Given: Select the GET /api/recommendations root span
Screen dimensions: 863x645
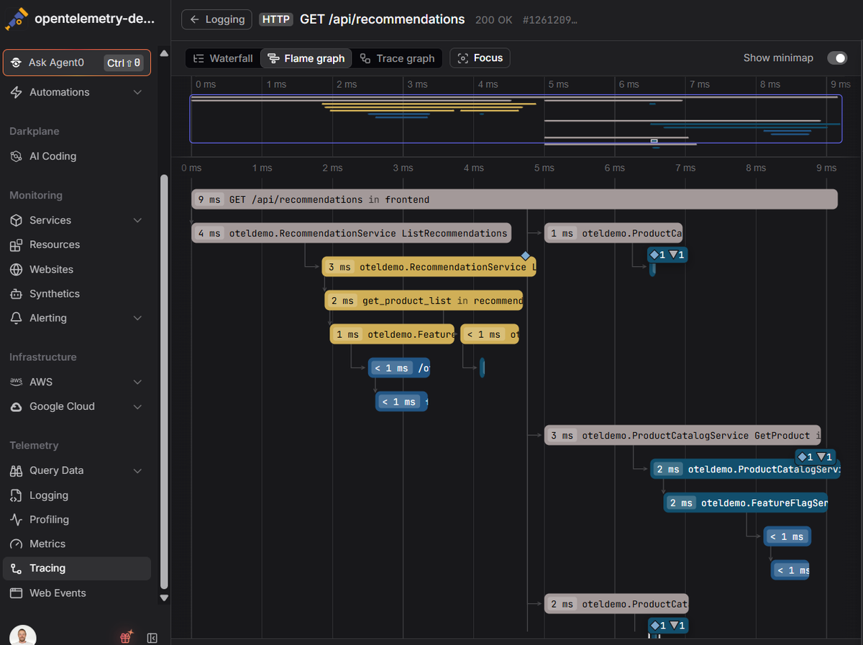Looking at the screenshot, I should point(515,199).
